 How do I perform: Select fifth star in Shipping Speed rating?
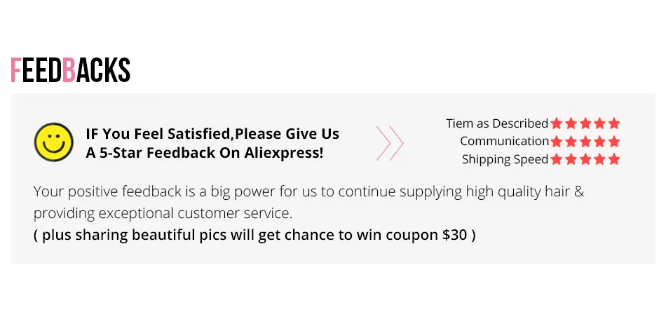(x=613, y=159)
